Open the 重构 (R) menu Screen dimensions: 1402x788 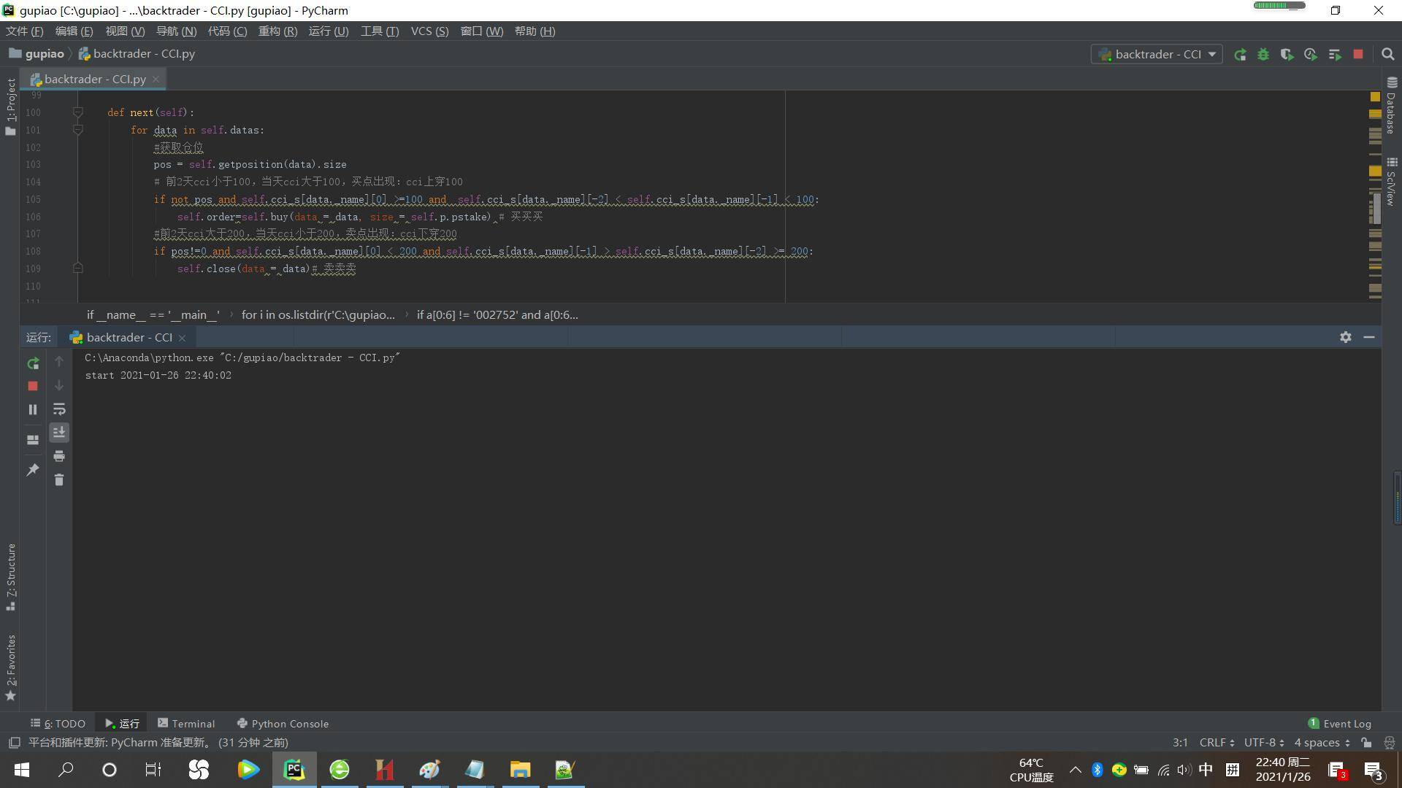(277, 31)
